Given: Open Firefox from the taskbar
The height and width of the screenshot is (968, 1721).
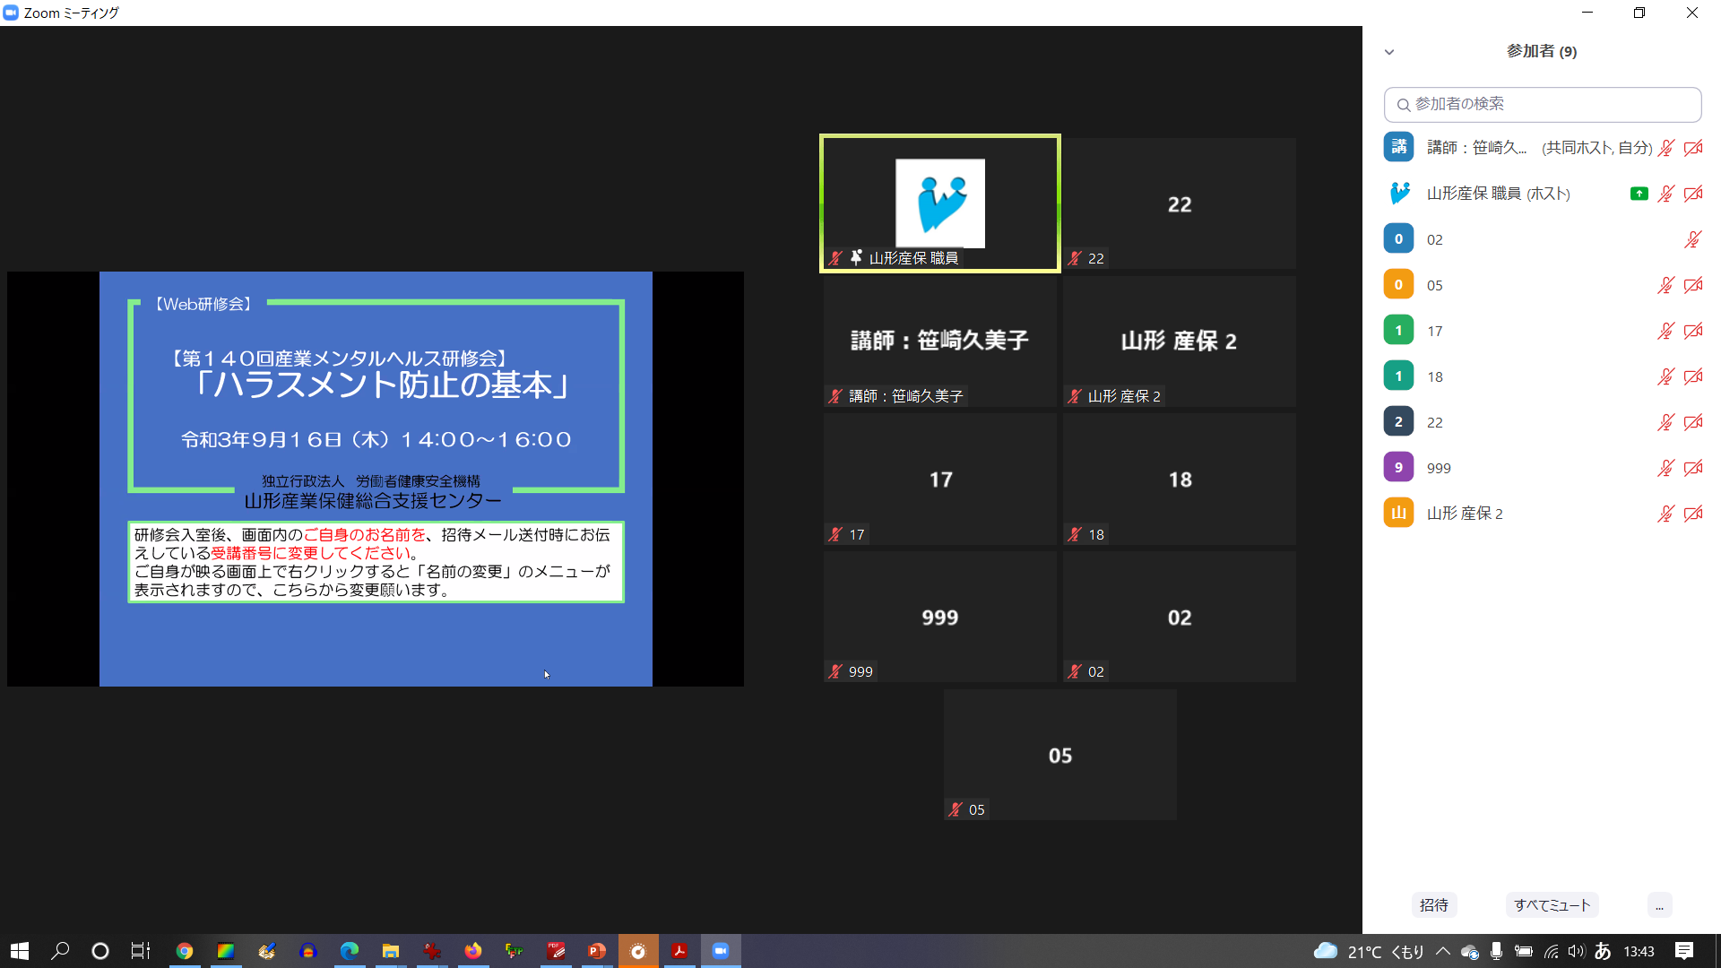Looking at the screenshot, I should pos(473,951).
